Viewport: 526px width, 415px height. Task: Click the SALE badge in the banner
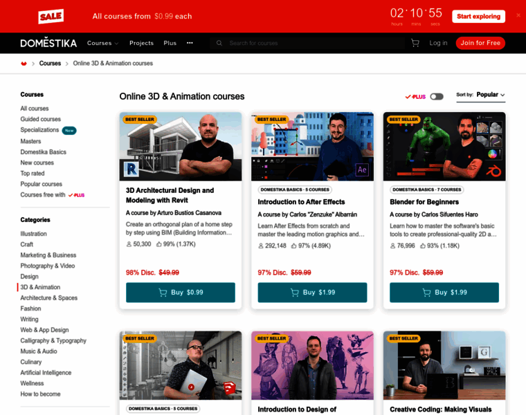(x=51, y=16)
